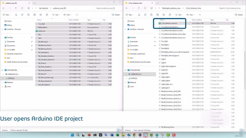
Task: Click Search C_for_Arduino_Uno field
Action: click(231, 8)
